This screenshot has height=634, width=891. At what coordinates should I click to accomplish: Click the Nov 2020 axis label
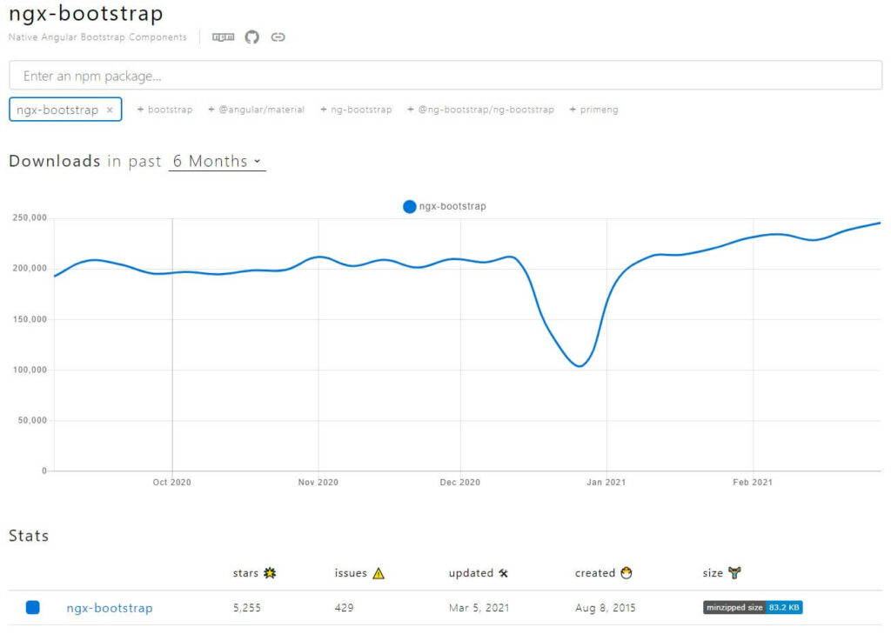point(318,483)
